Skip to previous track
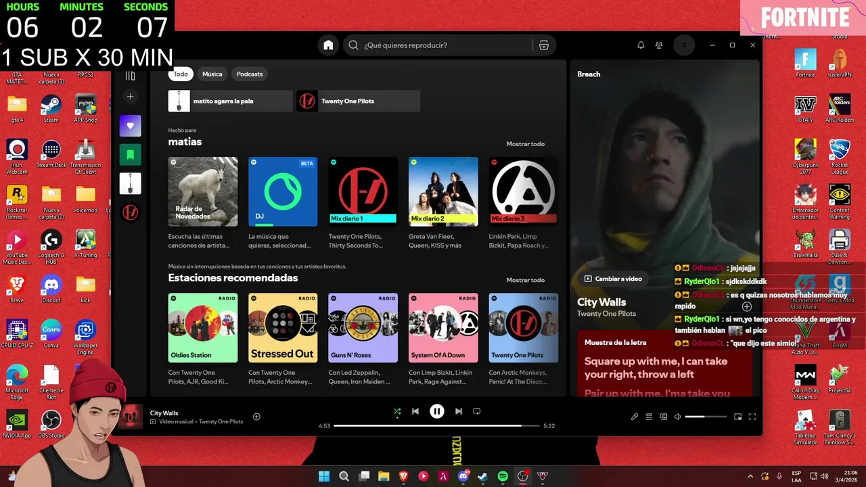The image size is (866, 487). (x=415, y=411)
